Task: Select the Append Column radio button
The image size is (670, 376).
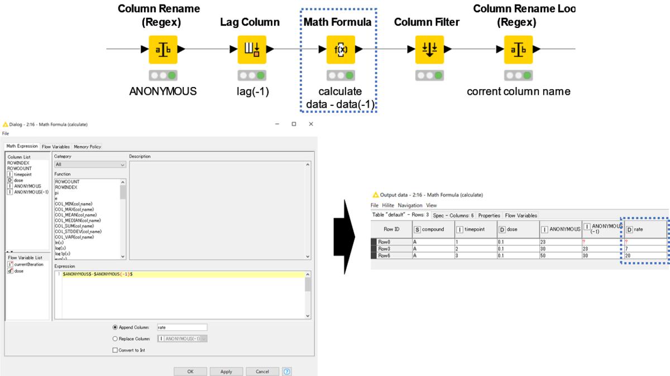Action: pyautogui.click(x=116, y=327)
